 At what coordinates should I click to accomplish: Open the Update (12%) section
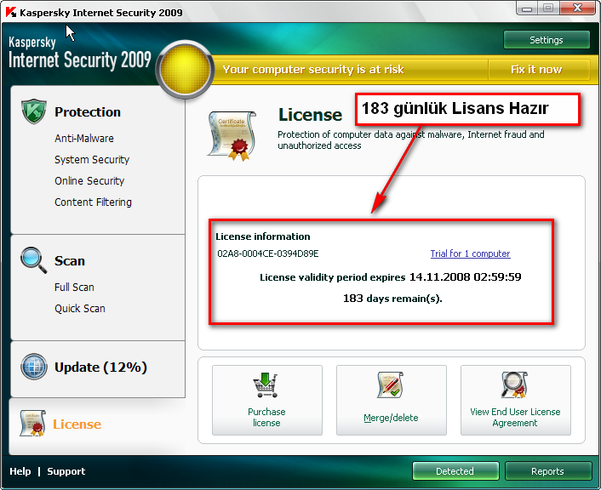point(100,367)
